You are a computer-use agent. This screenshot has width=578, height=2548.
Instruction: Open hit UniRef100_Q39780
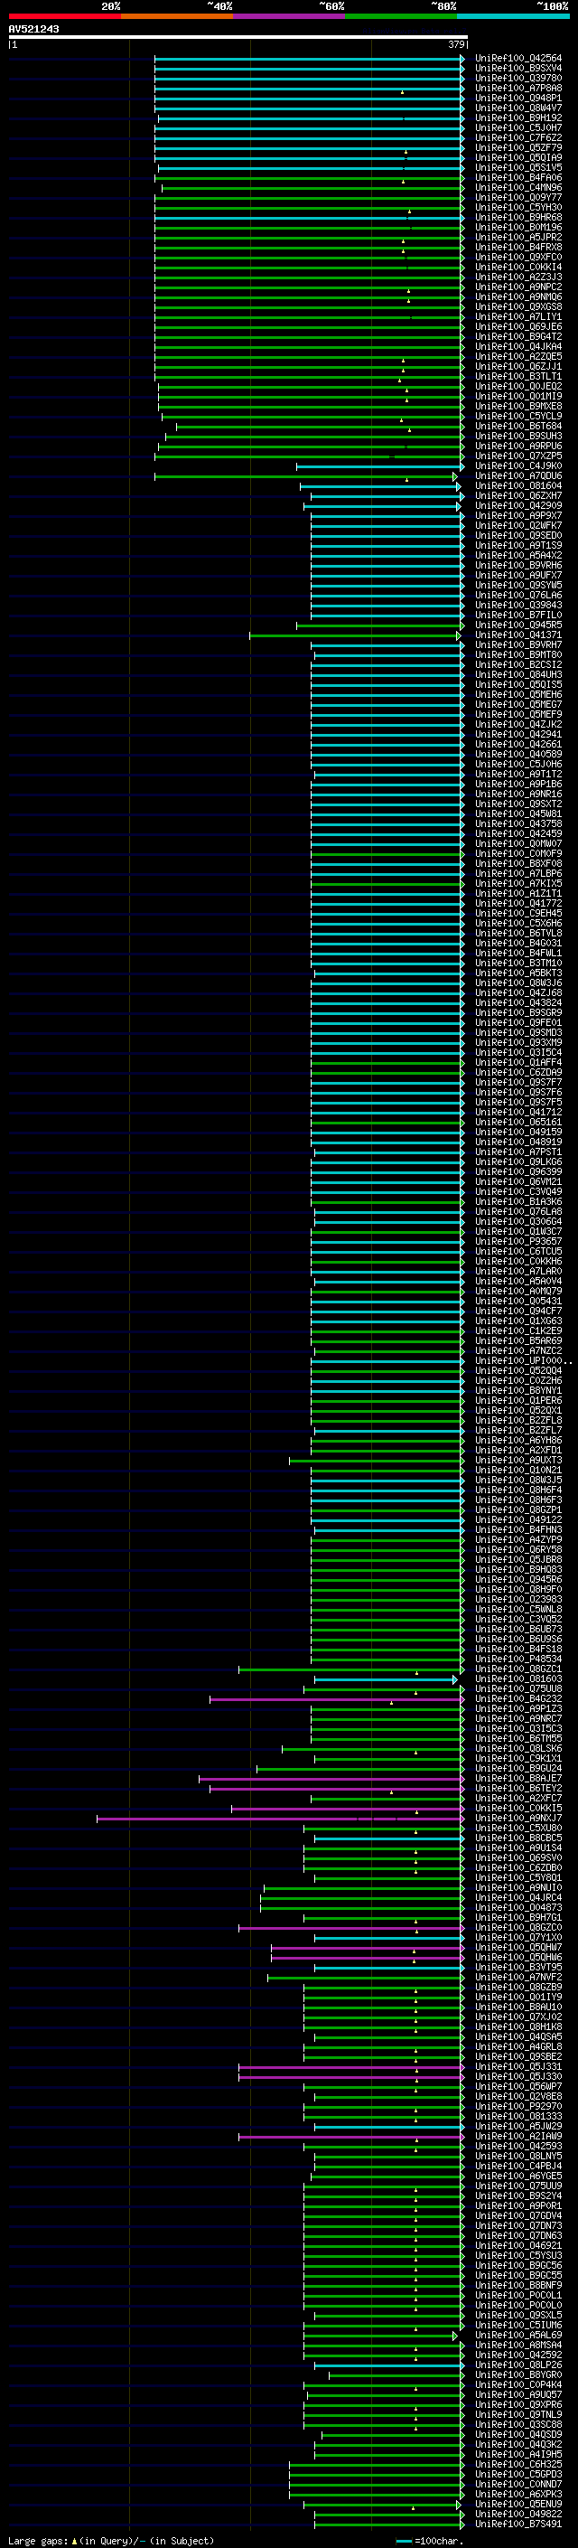pos(518,78)
